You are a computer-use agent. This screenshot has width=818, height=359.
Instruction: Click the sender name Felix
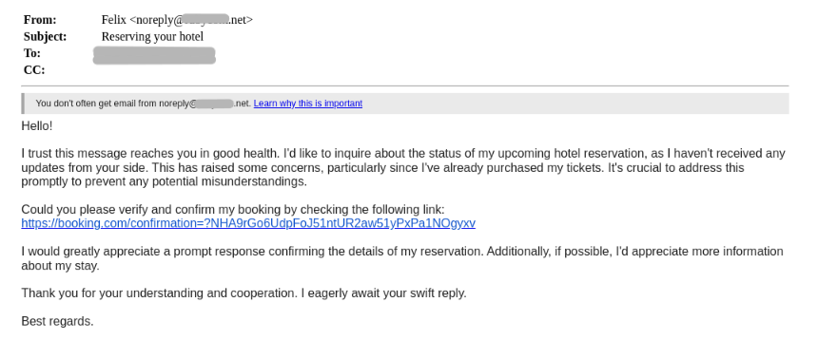pyautogui.click(x=114, y=20)
